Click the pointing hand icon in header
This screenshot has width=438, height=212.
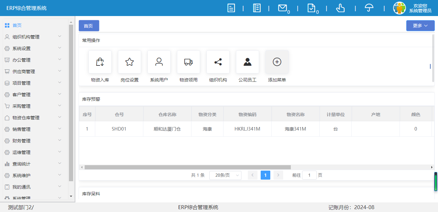[x=340, y=8]
